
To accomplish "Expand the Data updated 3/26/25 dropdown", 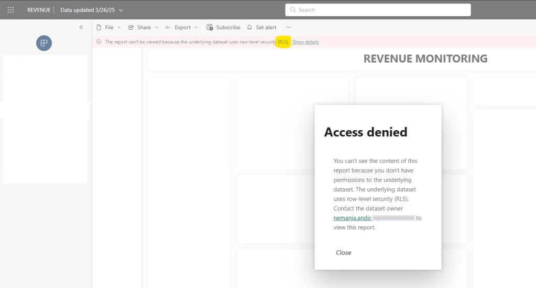I will pyautogui.click(x=121, y=10).
